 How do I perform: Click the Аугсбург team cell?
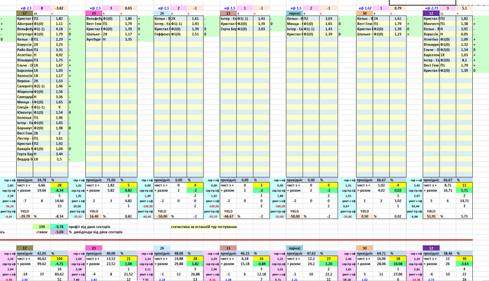pos(94,40)
